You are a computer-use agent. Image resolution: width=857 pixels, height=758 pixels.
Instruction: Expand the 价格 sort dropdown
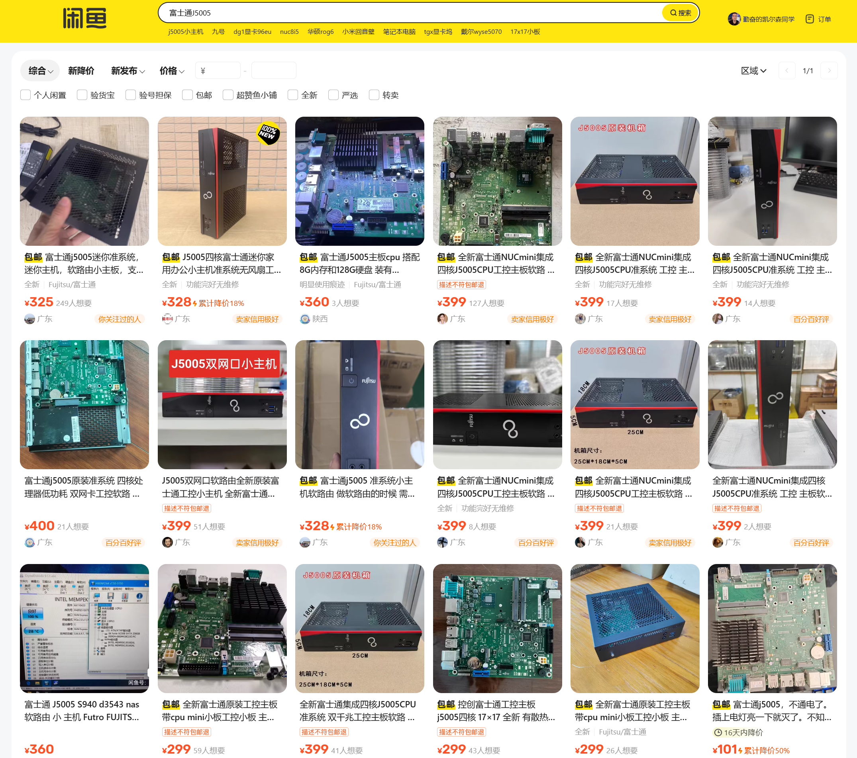pyautogui.click(x=172, y=71)
